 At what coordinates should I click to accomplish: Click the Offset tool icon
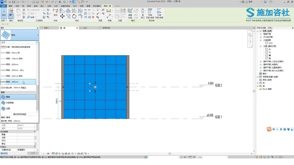(x=68, y=11)
